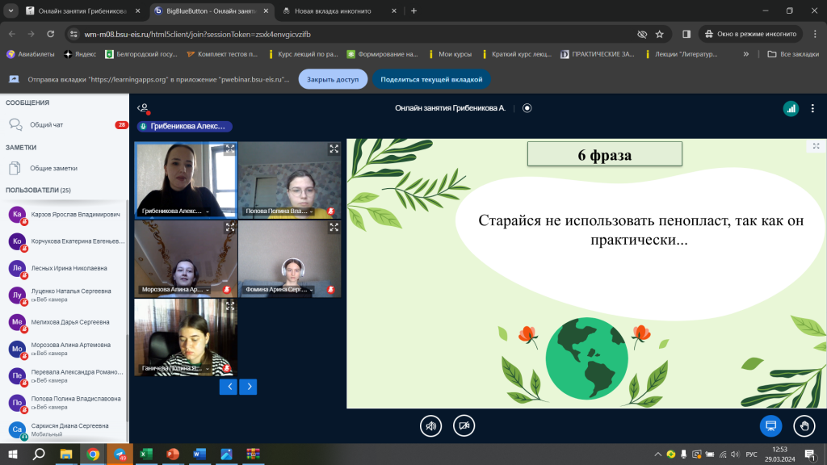Open the Общий чат public chat

(x=65, y=125)
